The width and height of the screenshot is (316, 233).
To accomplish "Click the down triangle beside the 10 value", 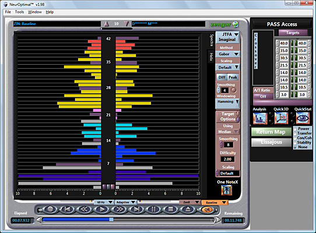I will pyautogui.click(x=127, y=24).
